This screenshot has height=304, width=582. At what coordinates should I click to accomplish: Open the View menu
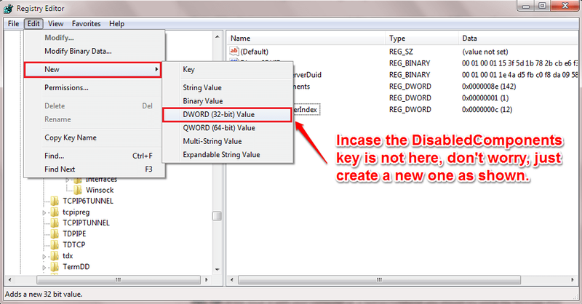point(56,24)
